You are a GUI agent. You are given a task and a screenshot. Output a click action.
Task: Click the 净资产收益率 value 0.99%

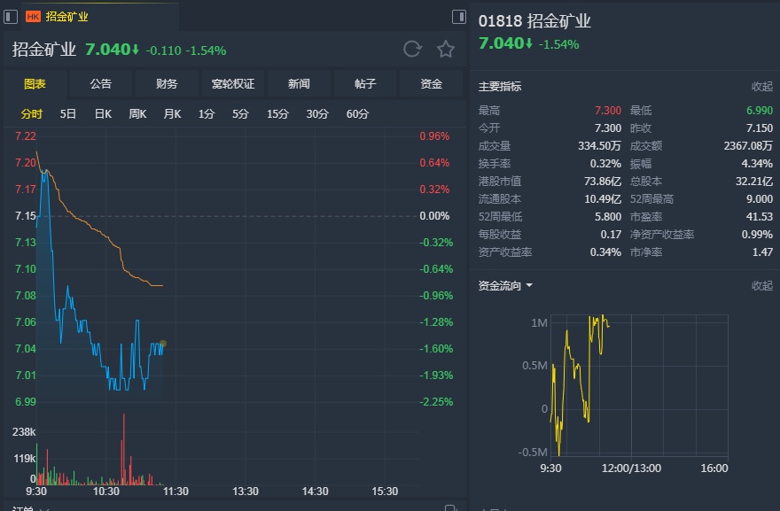757,235
